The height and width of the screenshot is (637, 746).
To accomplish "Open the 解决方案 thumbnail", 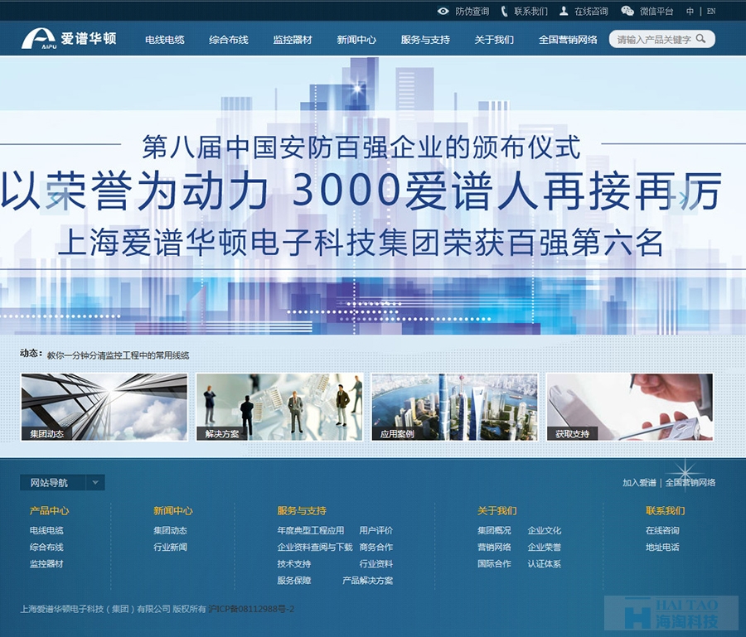I will pyautogui.click(x=279, y=407).
